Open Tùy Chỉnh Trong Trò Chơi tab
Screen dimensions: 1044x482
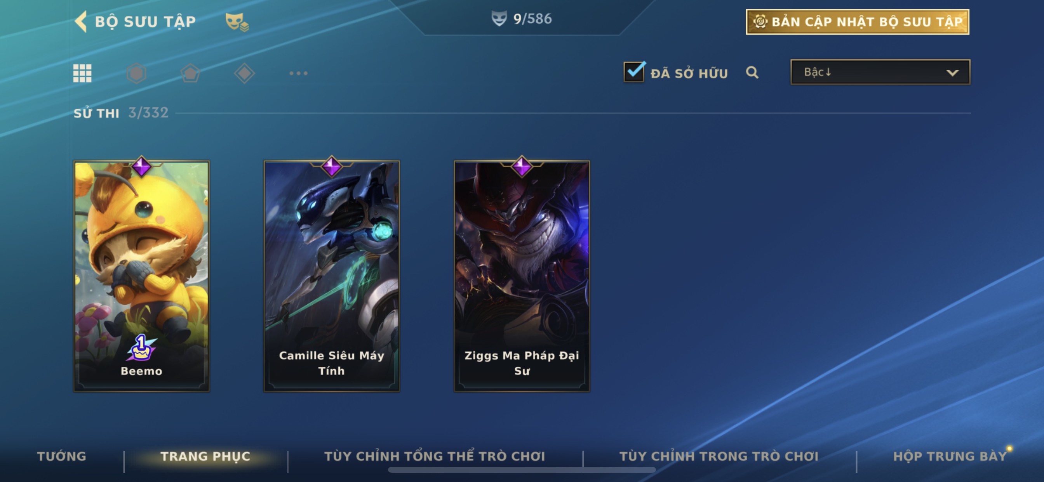coord(719,456)
